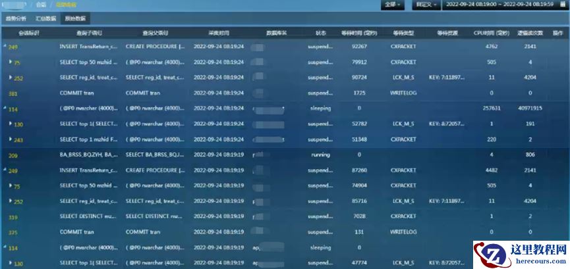Click the 'sleeping' status in CPU 257631 row
570x269 pixels.
point(321,108)
